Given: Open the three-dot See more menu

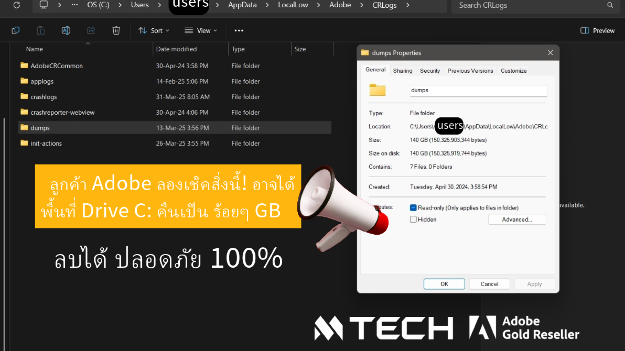Looking at the screenshot, I should pyautogui.click(x=239, y=30).
